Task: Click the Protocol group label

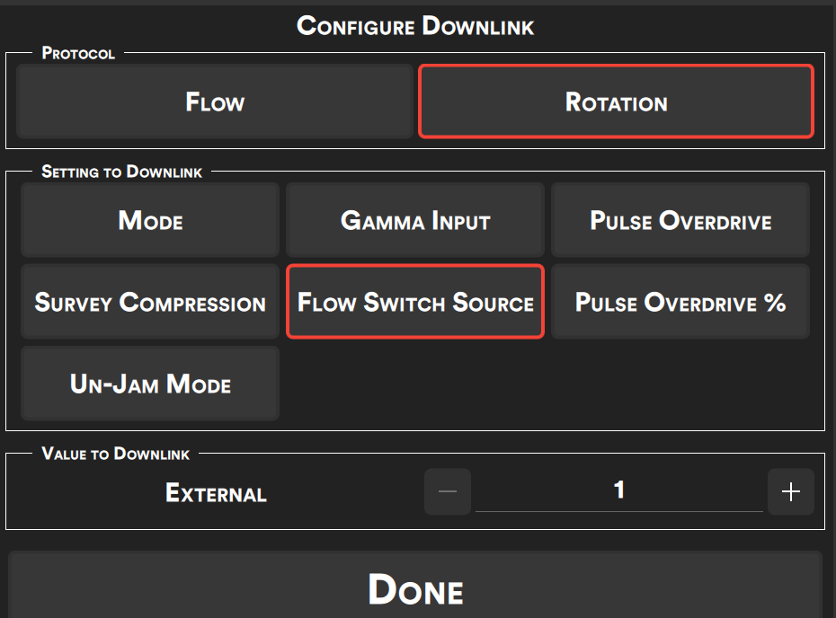Action: click(x=78, y=54)
